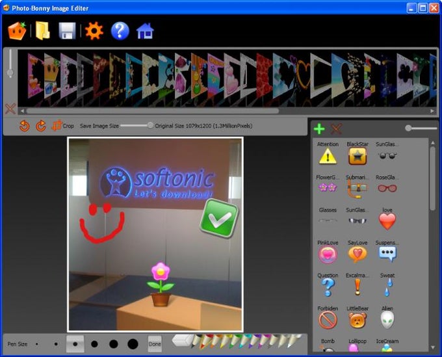
Task: Select the blue Question mark sticker
Action: [328, 285]
